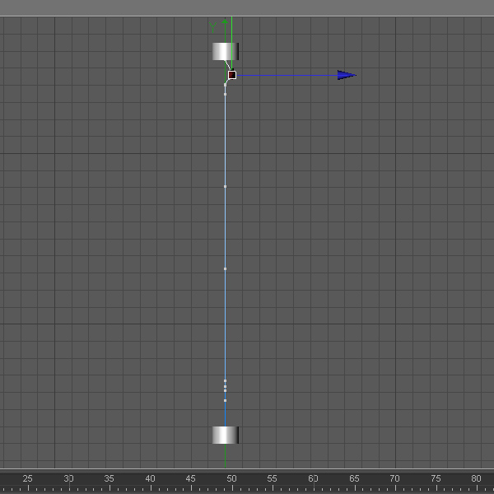The height and width of the screenshot is (494, 494).
Task: Click frame 80 on the time ruler
Action: coord(476,479)
